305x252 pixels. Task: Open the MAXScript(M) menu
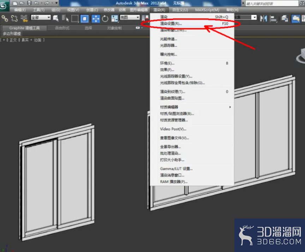207,10
